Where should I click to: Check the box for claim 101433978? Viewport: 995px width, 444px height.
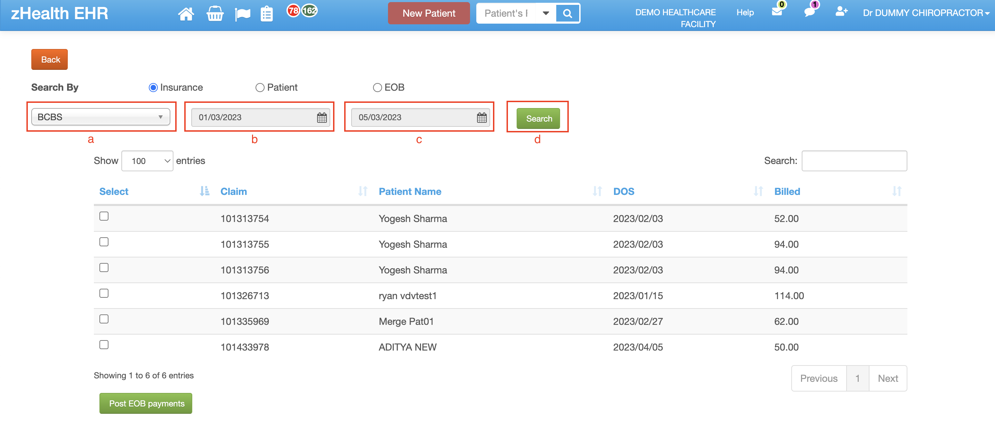pos(104,344)
